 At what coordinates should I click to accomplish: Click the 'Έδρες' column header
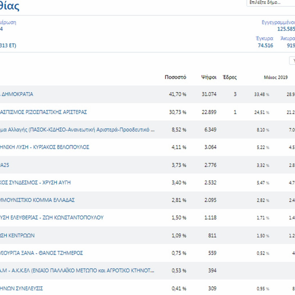tap(230, 77)
